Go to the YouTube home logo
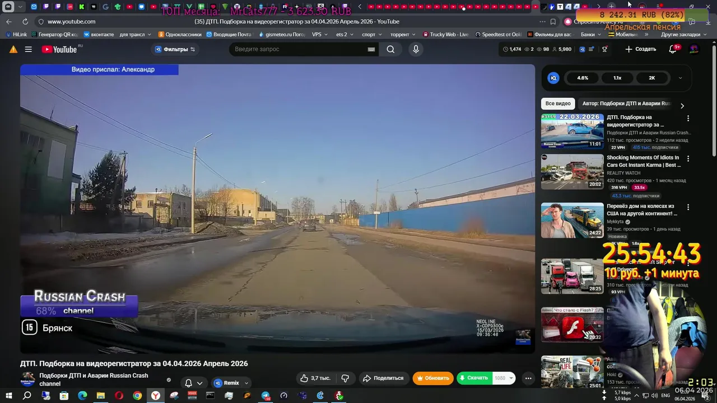The height and width of the screenshot is (403, 717). (x=59, y=49)
